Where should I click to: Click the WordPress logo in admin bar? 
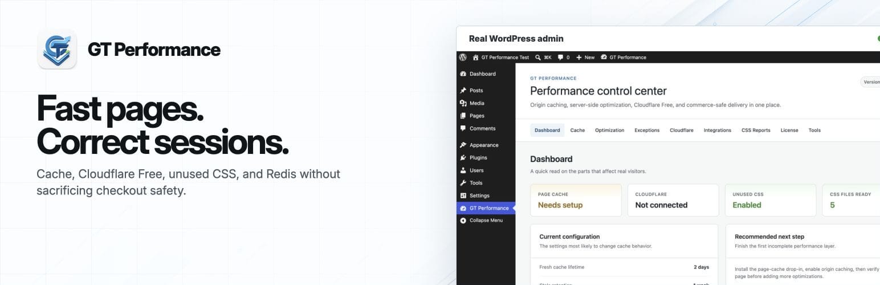tap(463, 57)
